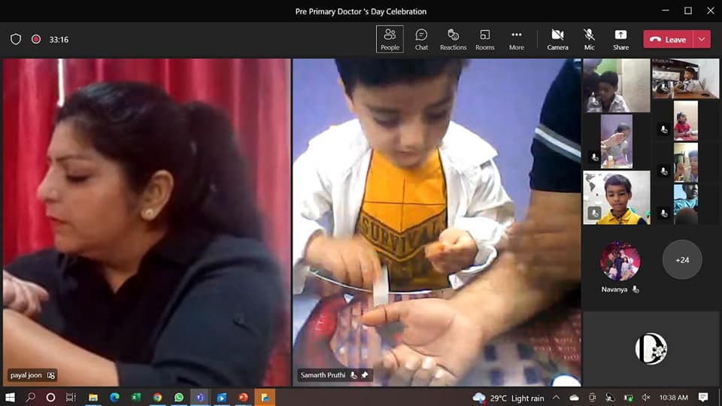Select Samarth Pruthi's video tile
722x406 pixels.
coord(436,222)
